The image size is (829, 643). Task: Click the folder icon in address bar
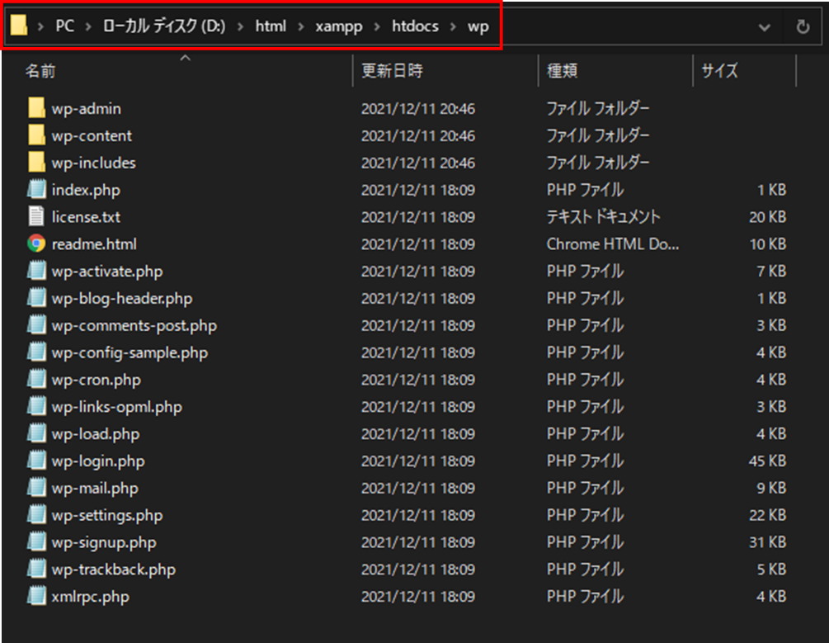(x=19, y=26)
